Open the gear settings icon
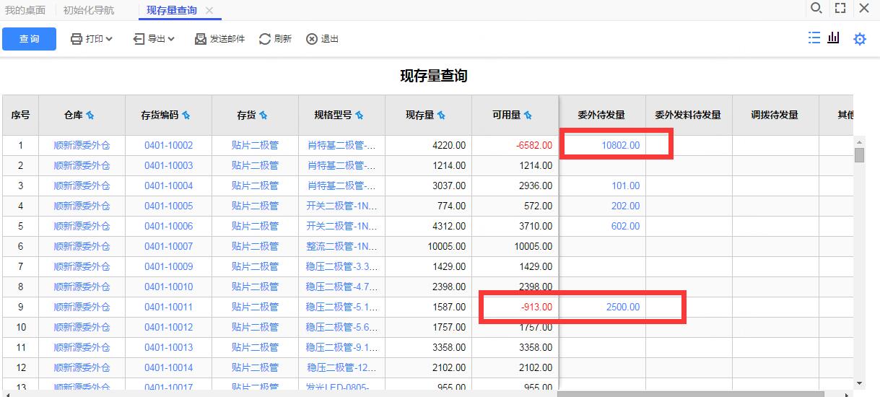The width and height of the screenshot is (880, 397). coord(860,39)
